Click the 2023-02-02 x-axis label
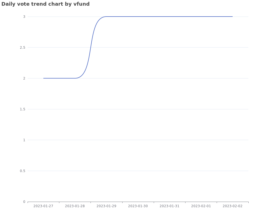Viewport: 276px width, 221px height. [x=232, y=206]
